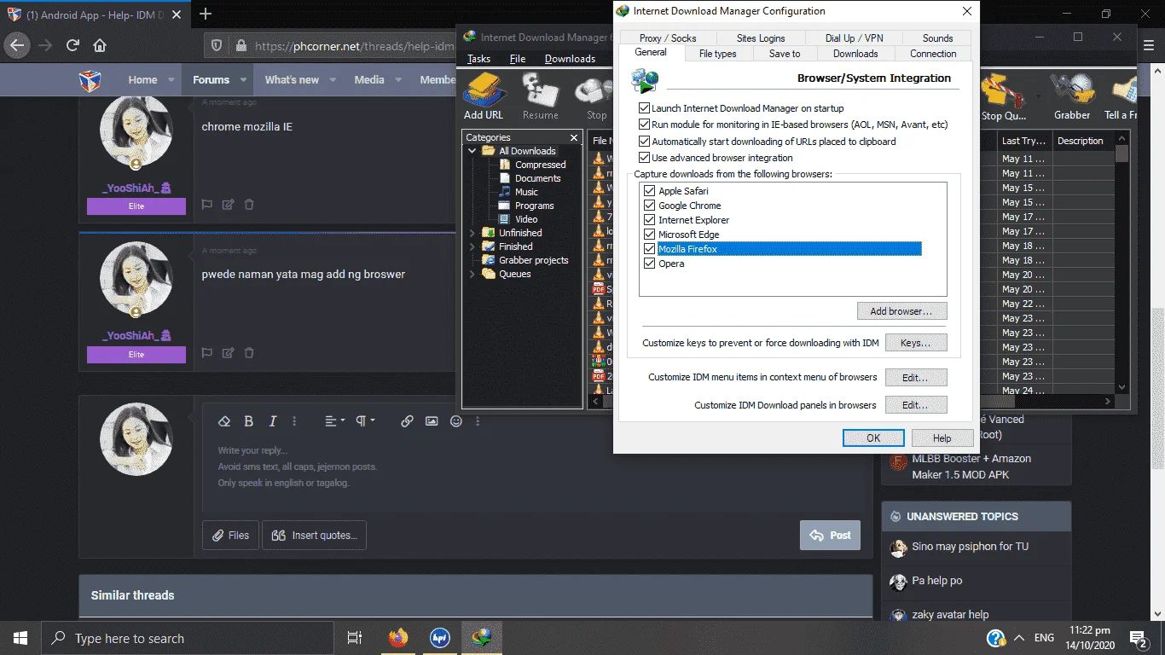Screen dimensions: 1165x655
Task: Click the phcorner site logo
Action: (90, 80)
